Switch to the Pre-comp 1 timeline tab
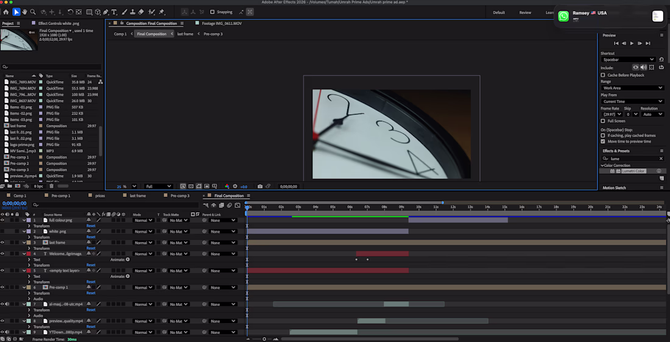Screen dimensions: 670x342 60,196
